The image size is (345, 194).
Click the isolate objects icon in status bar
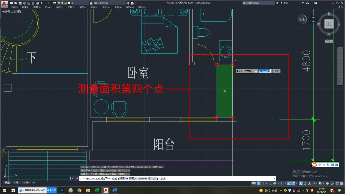tap(332, 183)
